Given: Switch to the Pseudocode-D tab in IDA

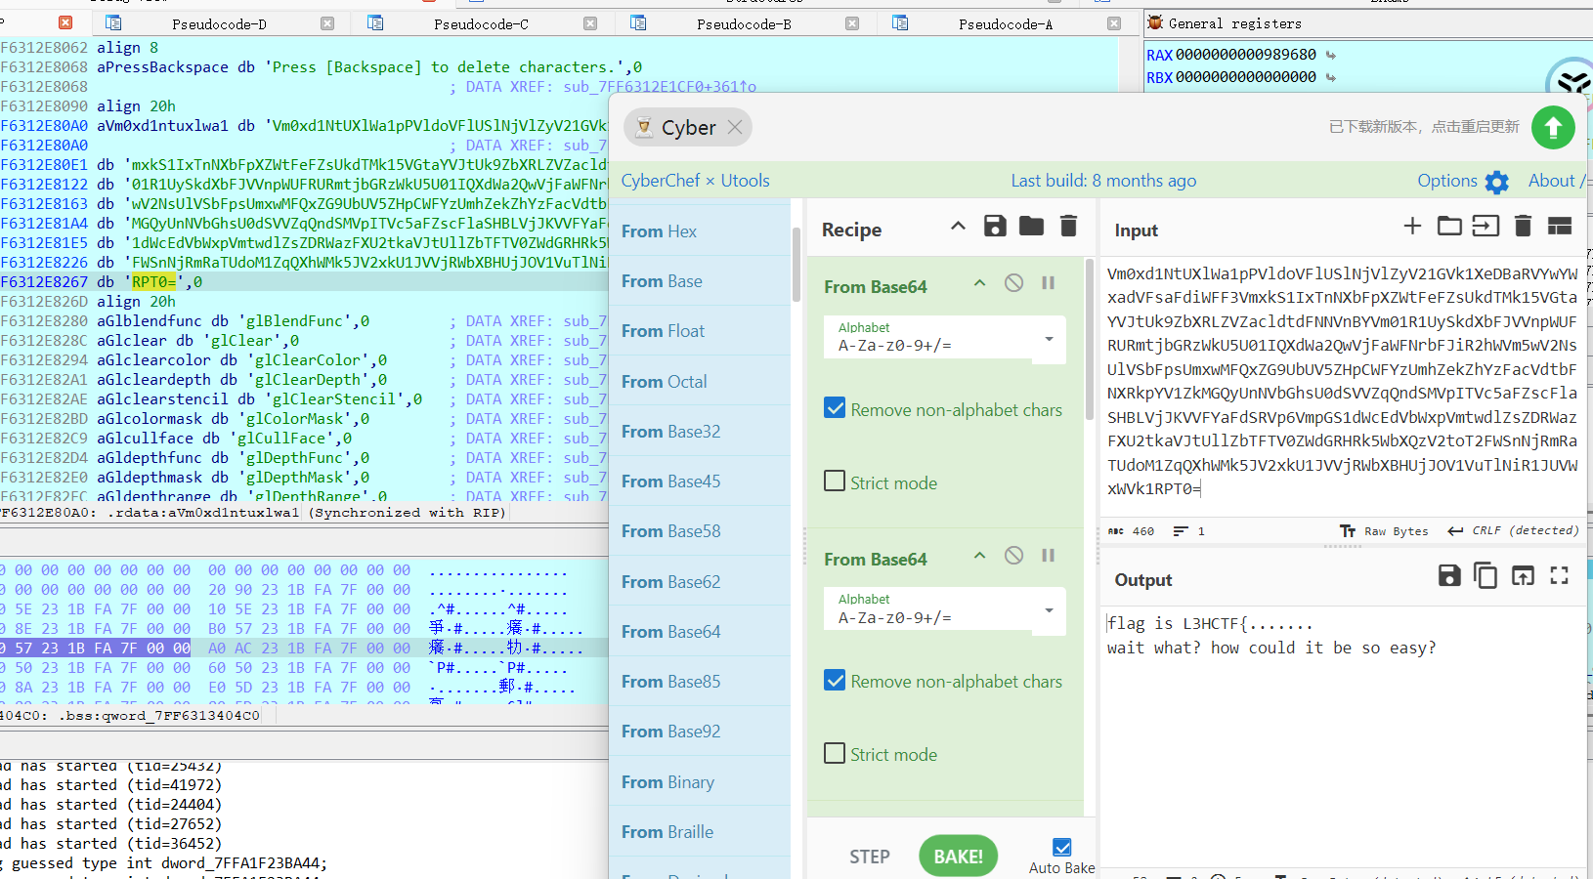Looking at the screenshot, I should (219, 23).
